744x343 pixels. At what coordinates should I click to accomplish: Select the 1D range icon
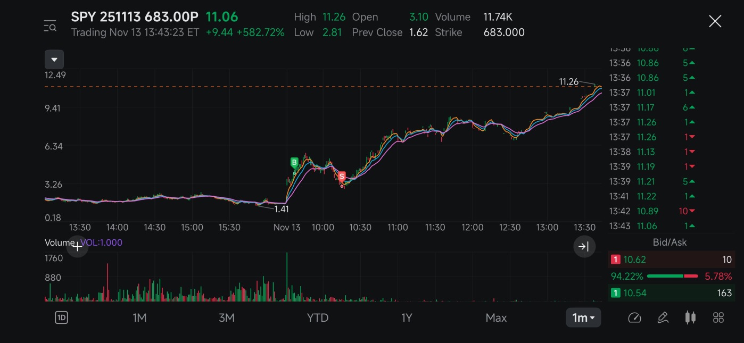coord(62,318)
